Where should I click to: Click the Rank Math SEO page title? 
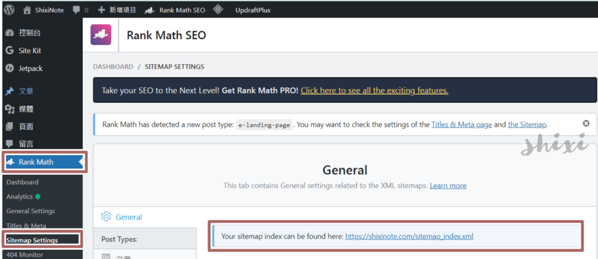tap(166, 35)
